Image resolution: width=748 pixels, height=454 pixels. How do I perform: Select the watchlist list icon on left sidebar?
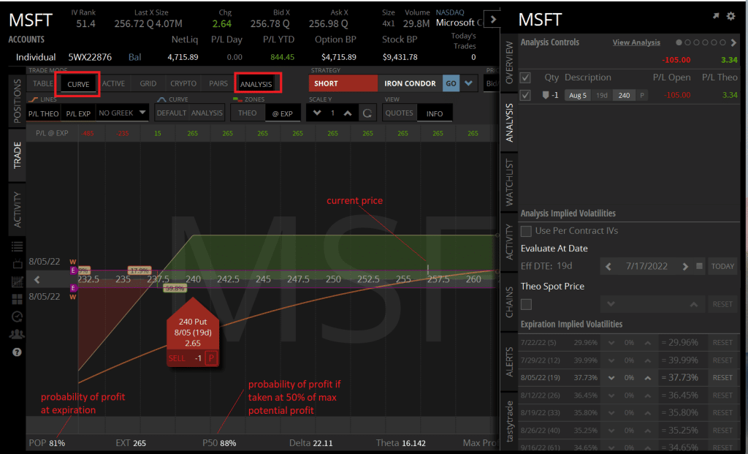(x=15, y=246)
